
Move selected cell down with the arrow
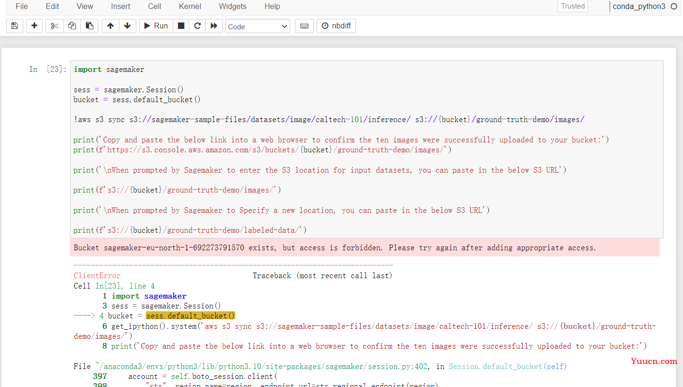pos(127,26)
